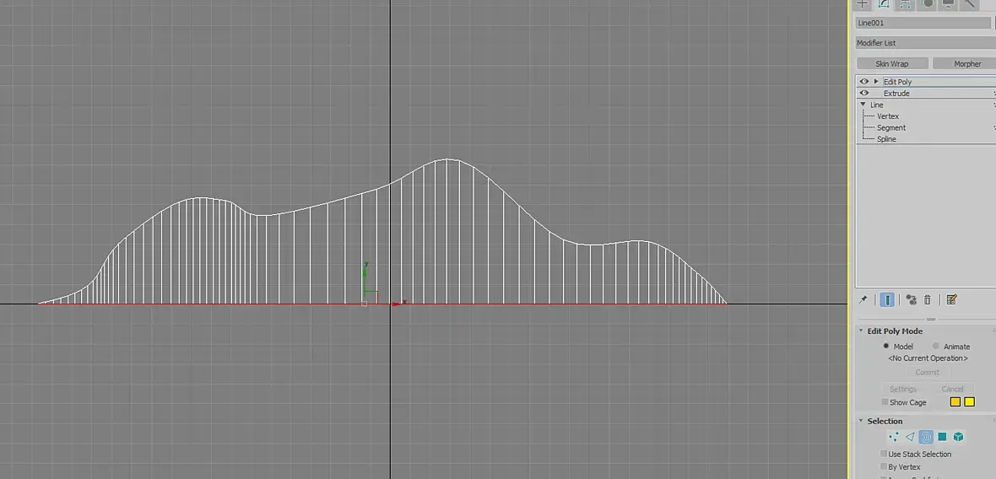996x479 pixels.
Task: Enable Use Stack Selection checkbox
Action: point(884,454)
